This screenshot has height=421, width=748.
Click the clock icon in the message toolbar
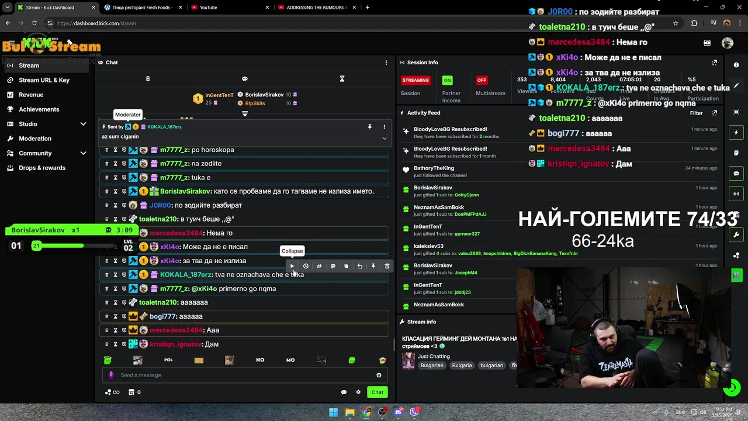pyautogui.click(x=306, y=266)
